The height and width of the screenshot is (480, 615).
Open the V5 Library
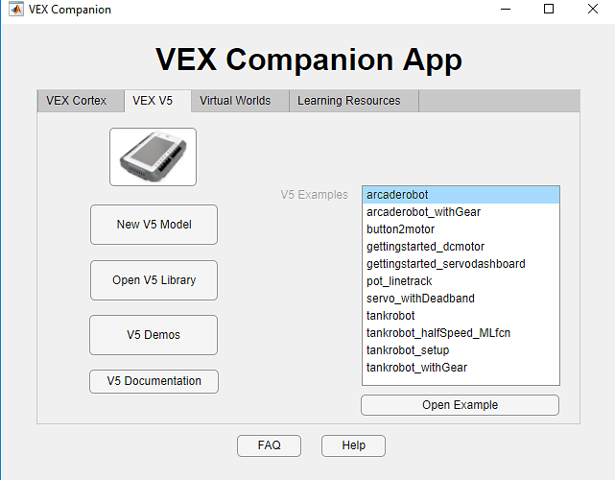coord(154,280)
